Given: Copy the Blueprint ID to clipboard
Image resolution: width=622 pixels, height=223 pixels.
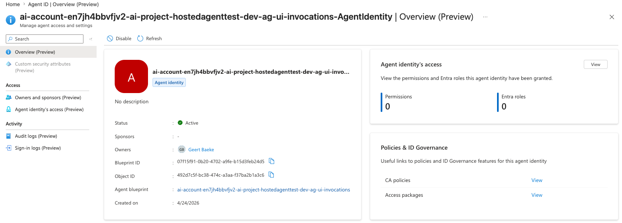Looking at the screenshot, I should [271, 161].
